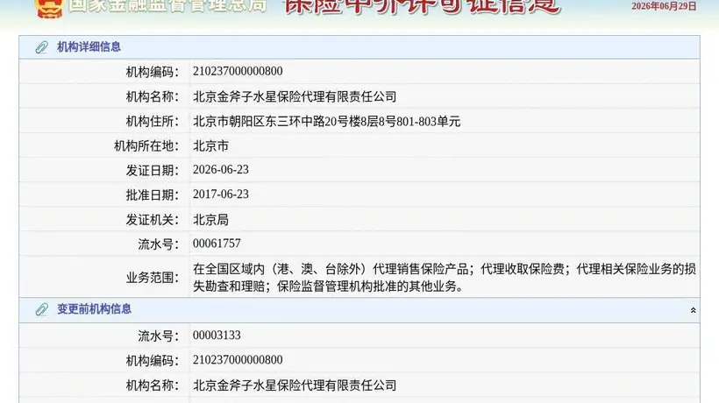
Task: Click the previous 流水号 value 00003133
Action: coord(217,336)
